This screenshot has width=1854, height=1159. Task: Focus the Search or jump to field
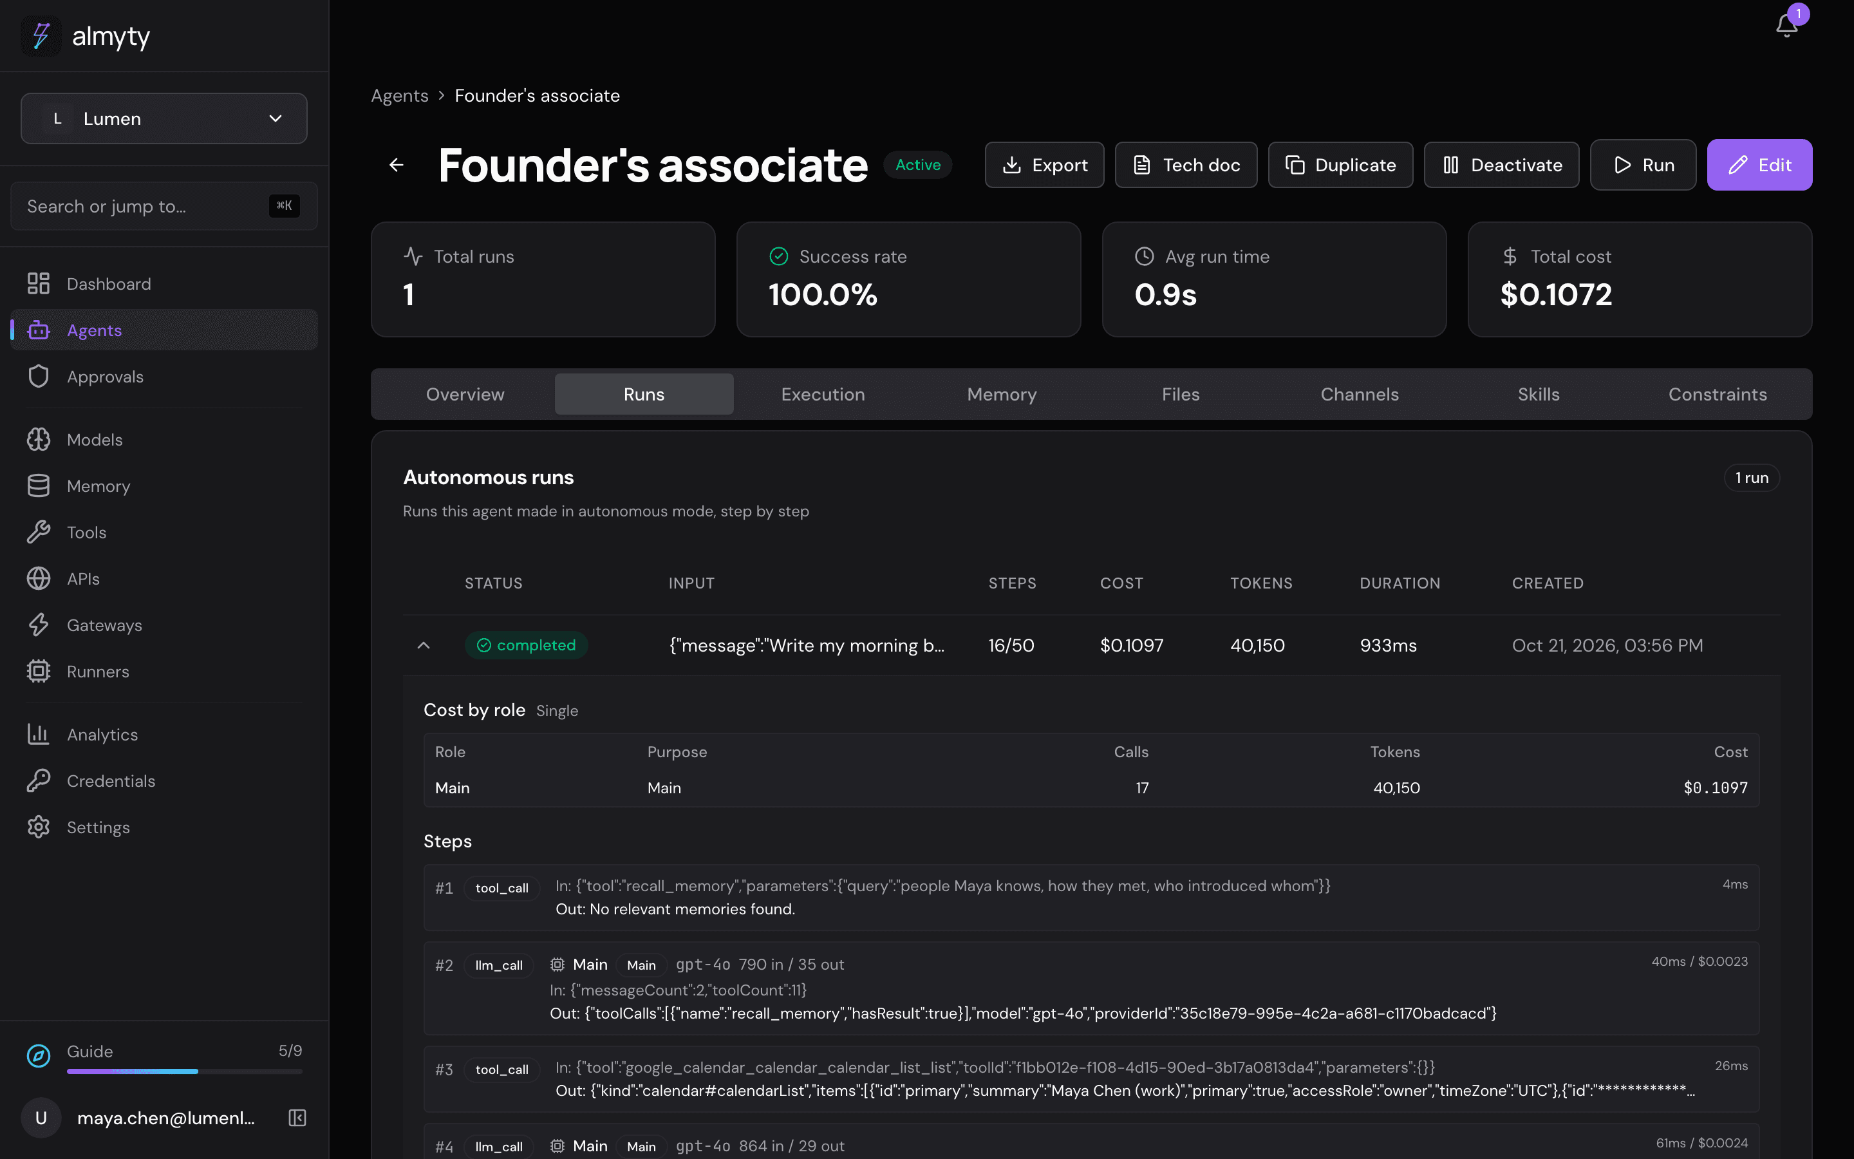pyautogui.click(x=164, y=206)
